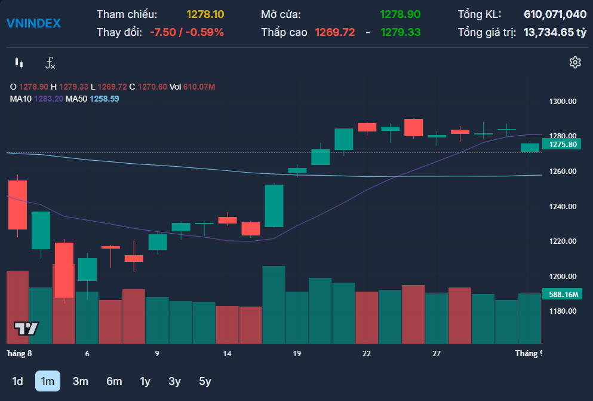Click the tallest green volume bar
Screen dimensions: 593x401
(274, 305)
